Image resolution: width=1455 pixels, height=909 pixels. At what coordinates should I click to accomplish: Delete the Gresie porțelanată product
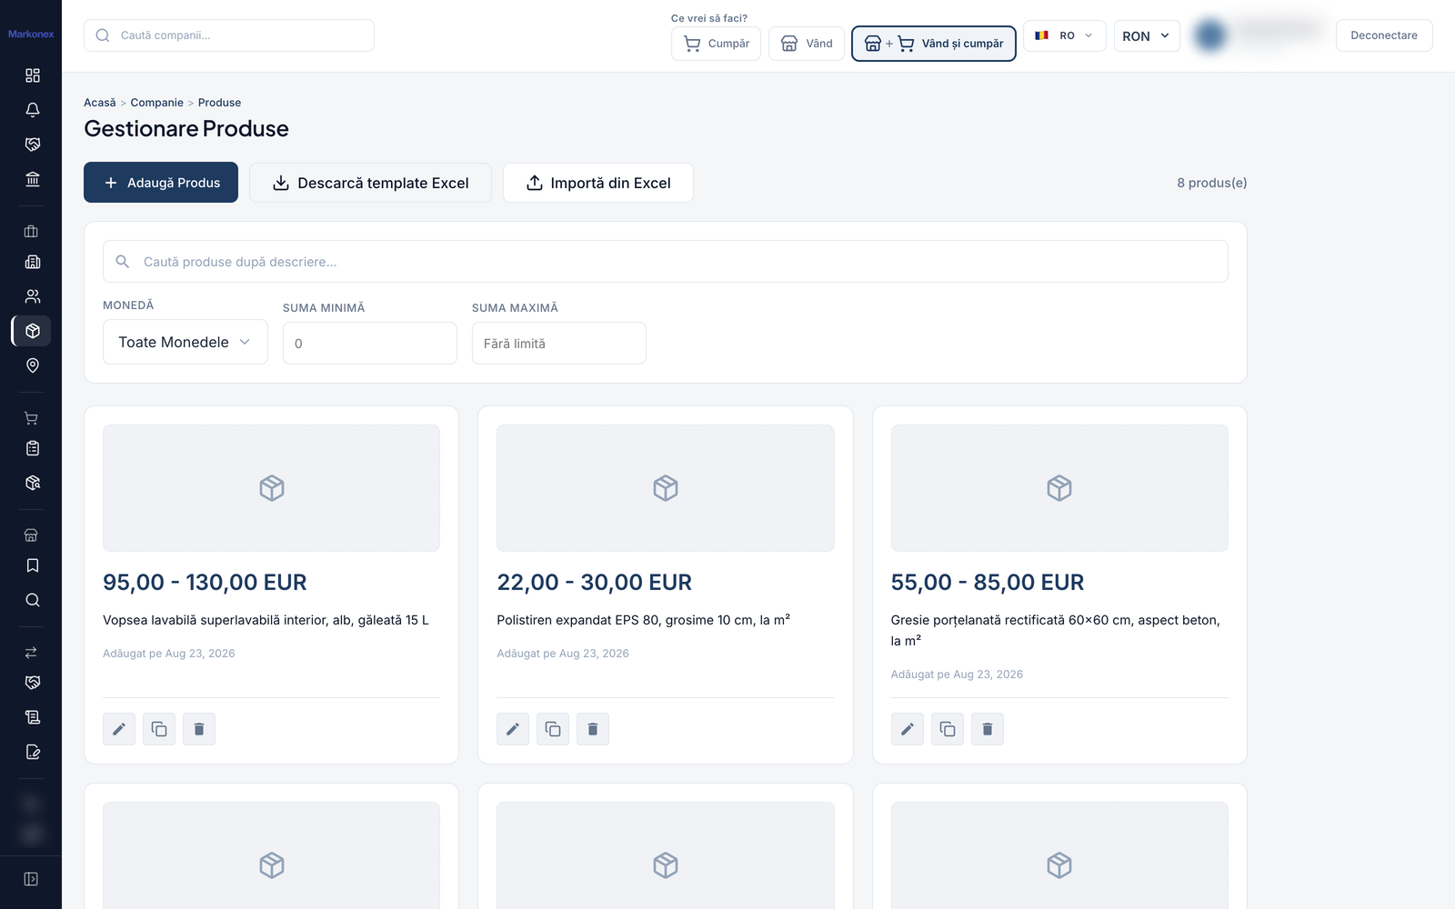point(988,729)
